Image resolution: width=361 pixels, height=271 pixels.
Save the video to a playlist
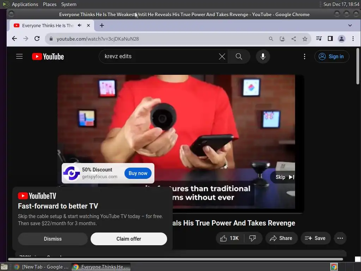point(315,238)
